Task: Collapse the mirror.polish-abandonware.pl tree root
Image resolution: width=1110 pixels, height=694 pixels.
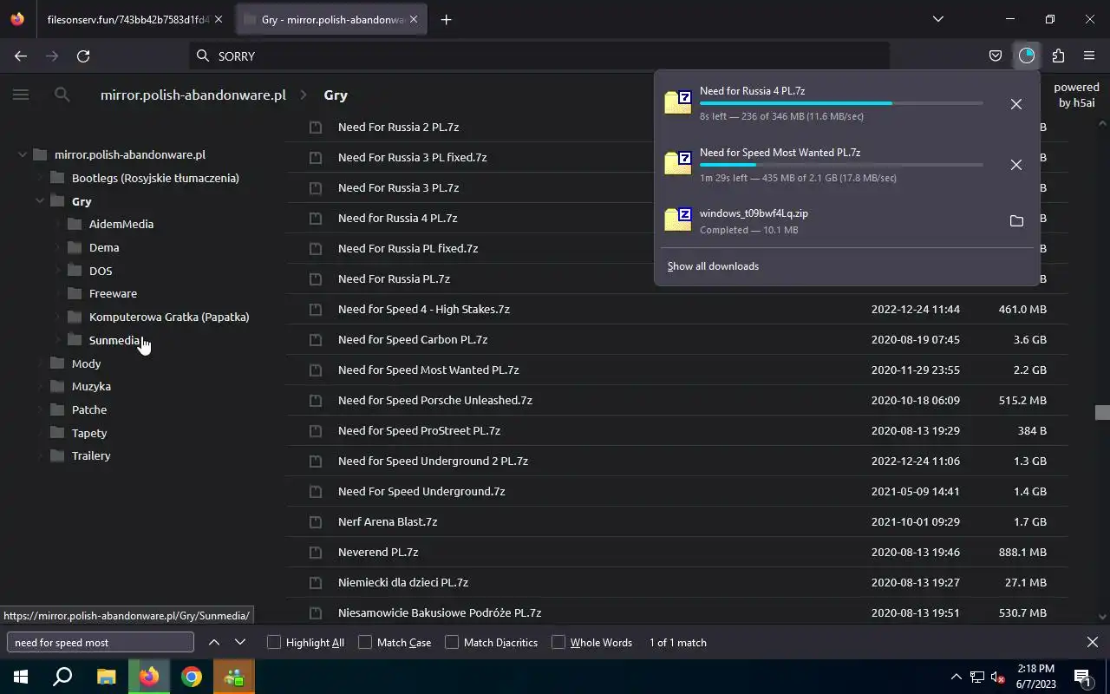Action: (23, 154)
